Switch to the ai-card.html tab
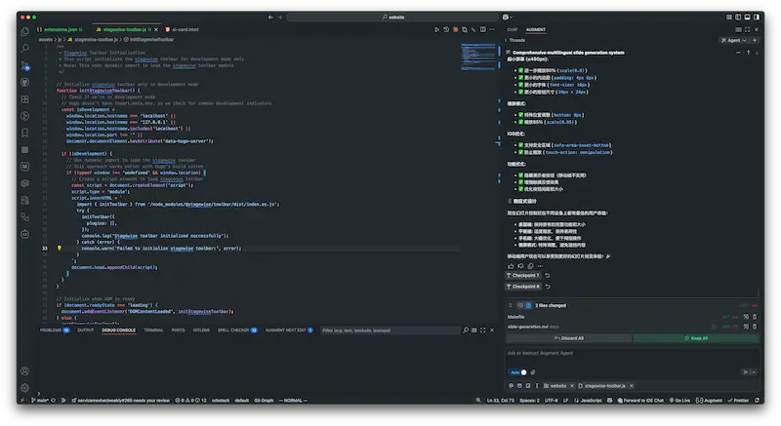Viewport: 781px width, 426px height. coord(182,30)
